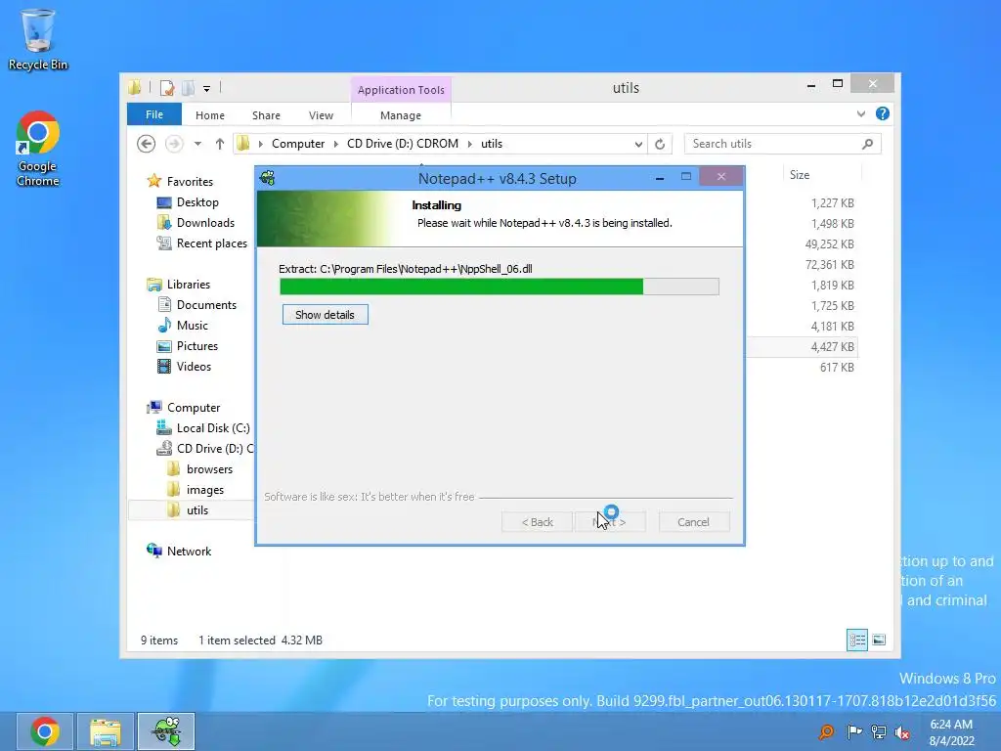This screenshot has width=1001, height=751.
Task: Select Documents library
Action: pyautogui.click(x=206, y=305)
